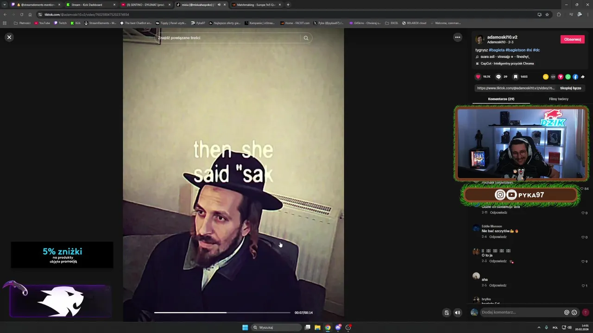Open the EXCEL bookmark folder
Screen dimensions: 593x333
click(391, 23)
